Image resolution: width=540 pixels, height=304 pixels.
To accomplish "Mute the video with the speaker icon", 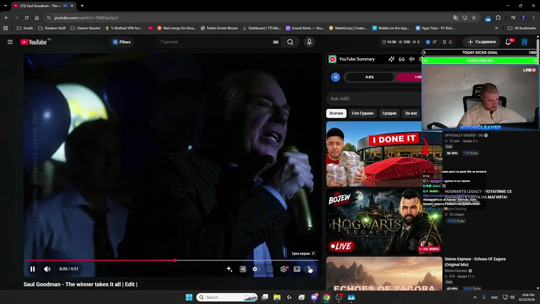I will tap(47, 269).
